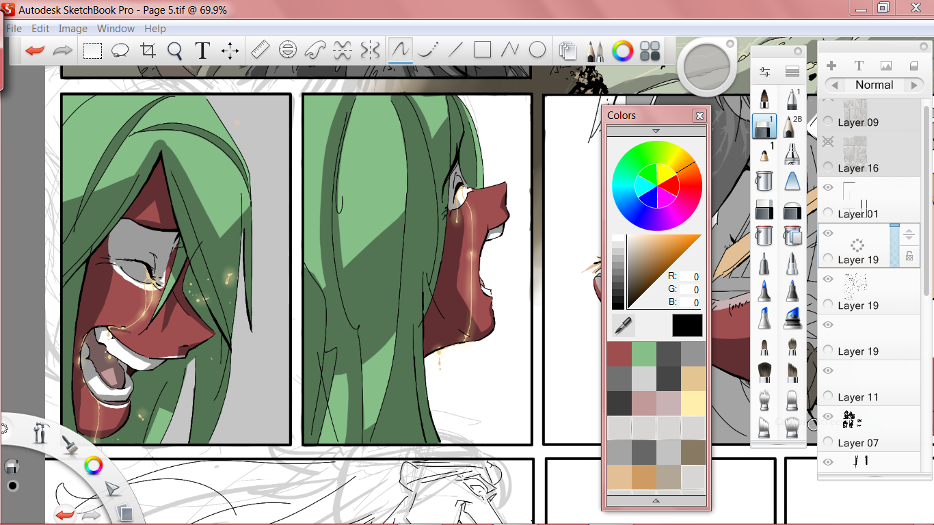Viewport: 934px width, 525px height.
Task: Choose the Move/Transform arrows tool
Action: pyautogui.click(x=230, y=51)
